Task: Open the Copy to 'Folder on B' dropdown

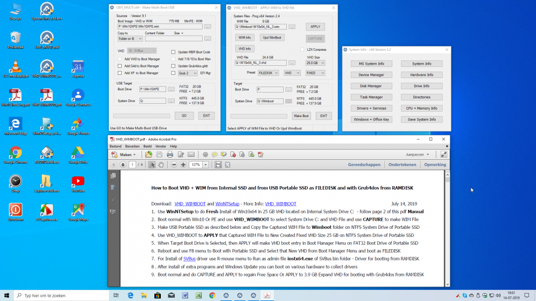Action: pos(130,38)
